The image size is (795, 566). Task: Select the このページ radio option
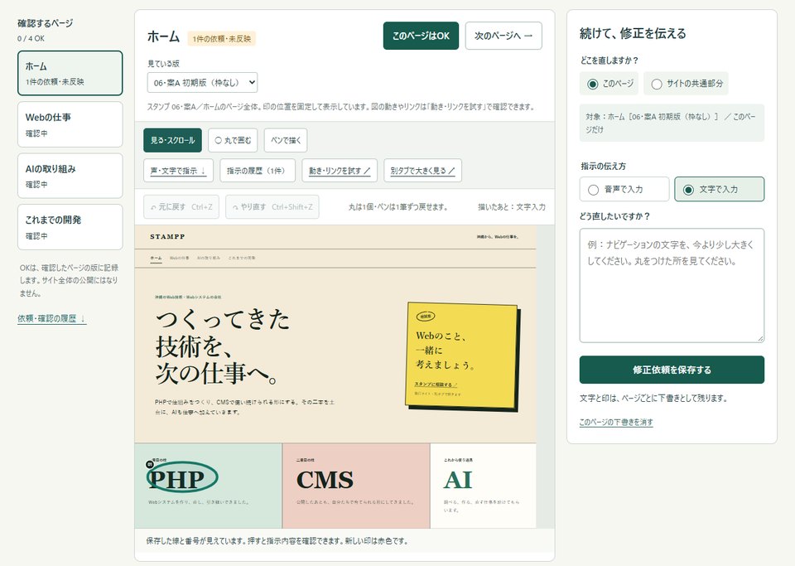click(609, 84)
